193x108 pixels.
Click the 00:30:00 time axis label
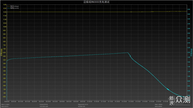coord(48,102)
